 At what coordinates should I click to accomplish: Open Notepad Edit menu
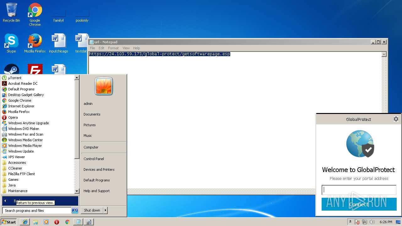pyautogui.click(x=101, y=48)
